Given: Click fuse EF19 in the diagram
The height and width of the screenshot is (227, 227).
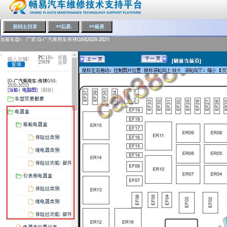Looking at the screenshot, I should click(134, 110).
